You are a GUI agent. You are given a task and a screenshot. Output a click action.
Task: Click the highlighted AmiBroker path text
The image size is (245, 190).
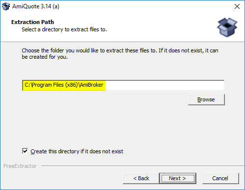(x=64, y=85)
